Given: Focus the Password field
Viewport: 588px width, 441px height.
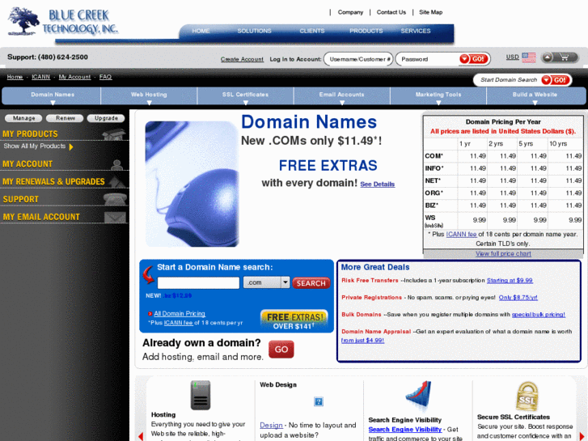Looking at the screenshot, I should pyautogui.click(x=428, y=59).
